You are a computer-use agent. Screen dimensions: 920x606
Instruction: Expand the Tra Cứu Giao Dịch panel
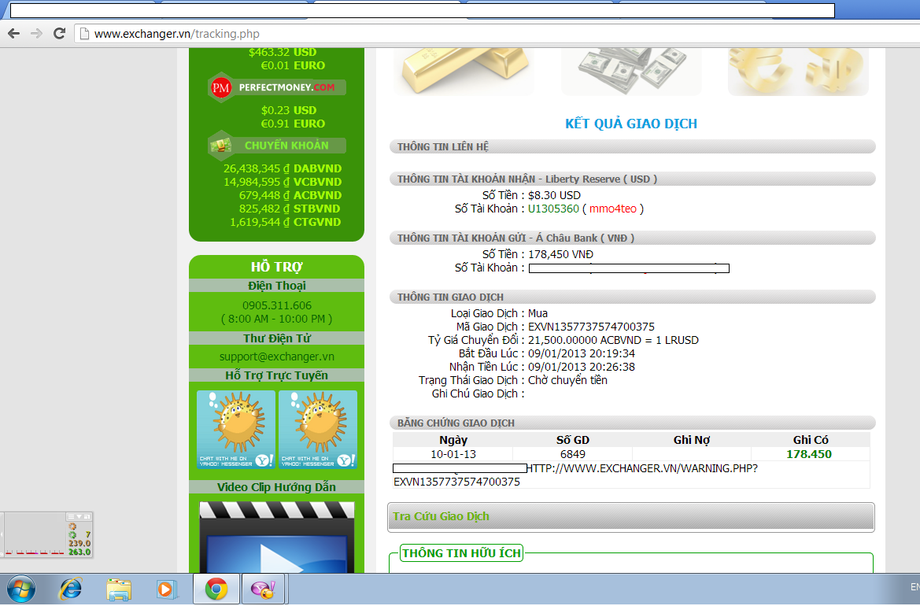tap(630, 517)
